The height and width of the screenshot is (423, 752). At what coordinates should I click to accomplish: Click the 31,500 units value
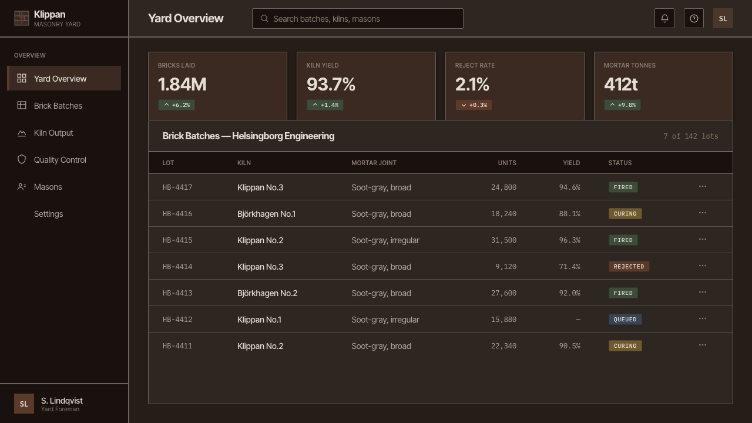pyautogui.click(x=503, y=240)
